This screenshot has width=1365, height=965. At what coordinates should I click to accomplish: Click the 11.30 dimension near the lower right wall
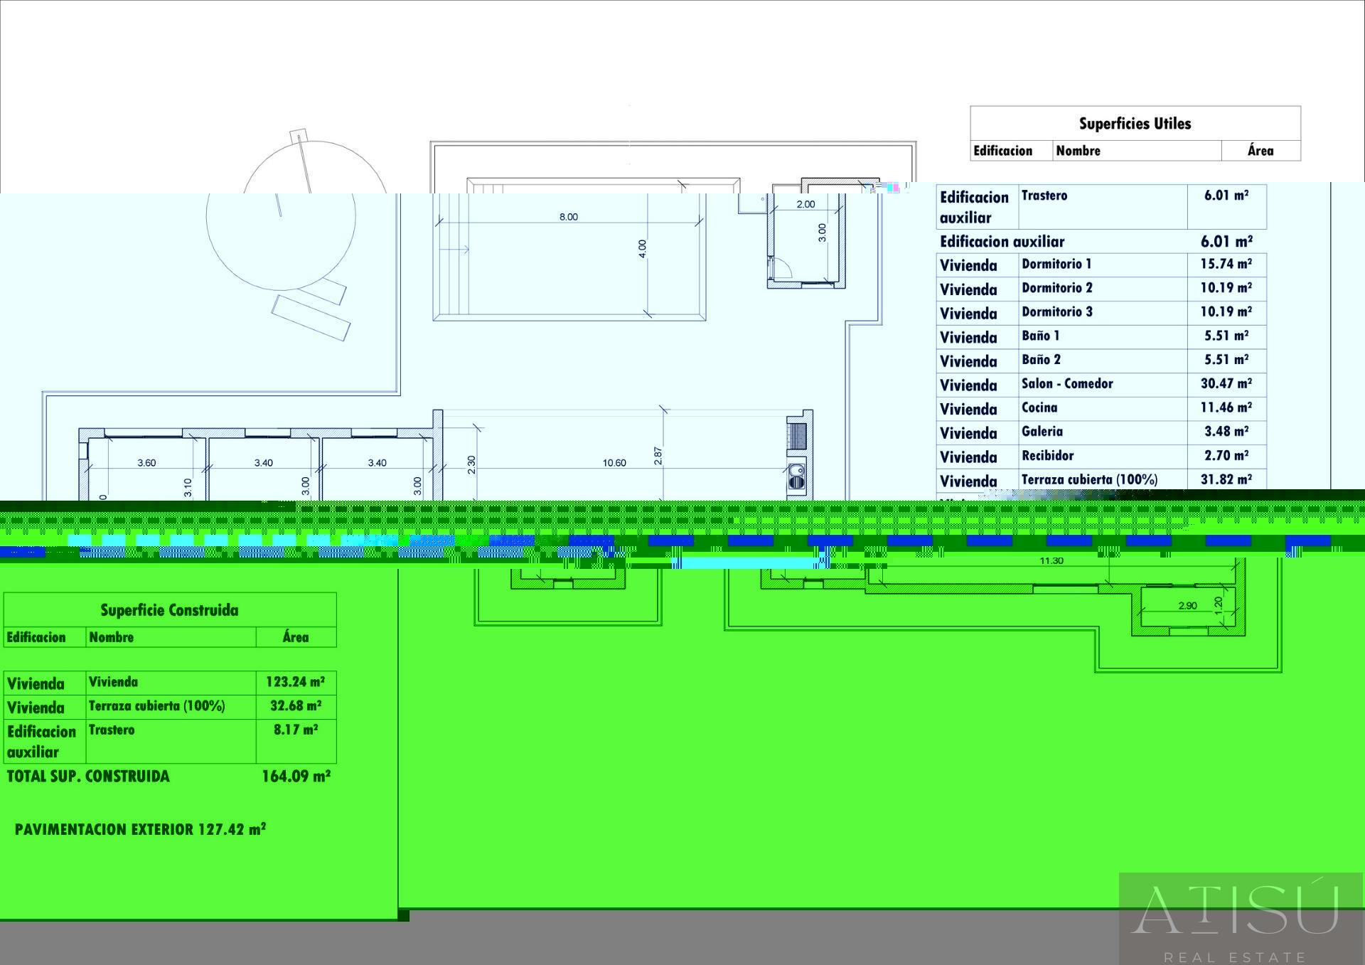coord(1051,561)
